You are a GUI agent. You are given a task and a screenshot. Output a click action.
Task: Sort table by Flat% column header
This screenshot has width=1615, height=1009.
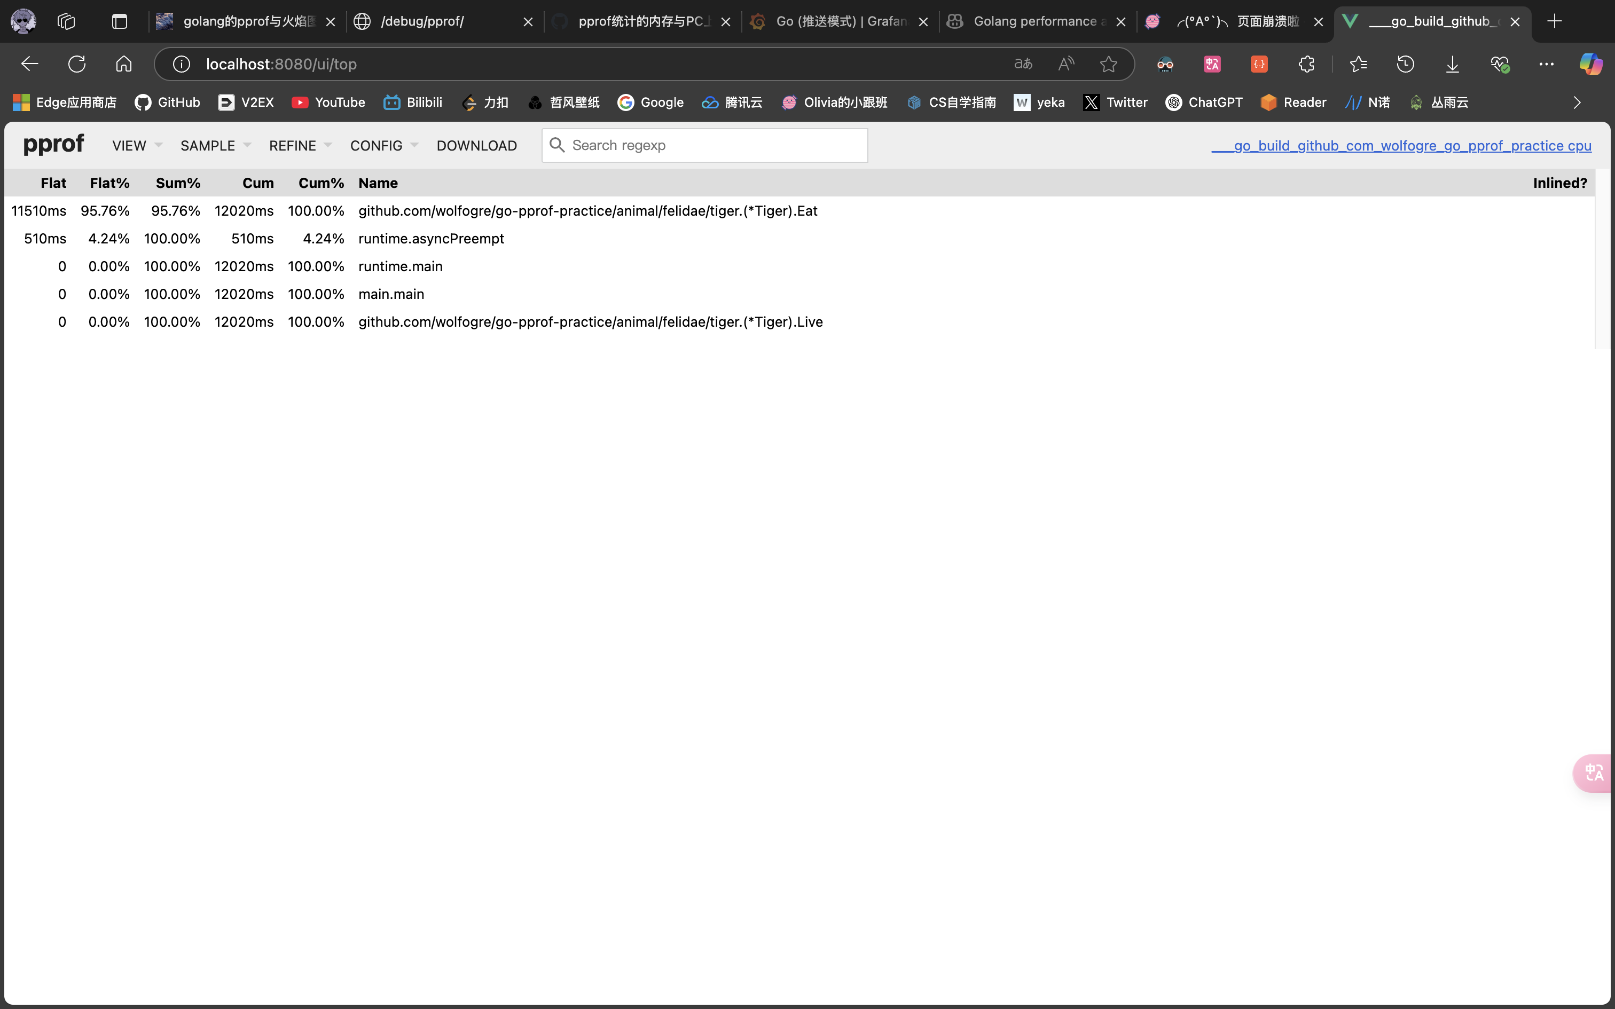tap(109, 183)
